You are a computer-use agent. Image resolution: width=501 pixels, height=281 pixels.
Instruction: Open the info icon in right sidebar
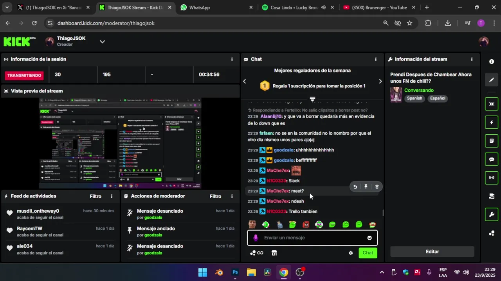(492, 62)
